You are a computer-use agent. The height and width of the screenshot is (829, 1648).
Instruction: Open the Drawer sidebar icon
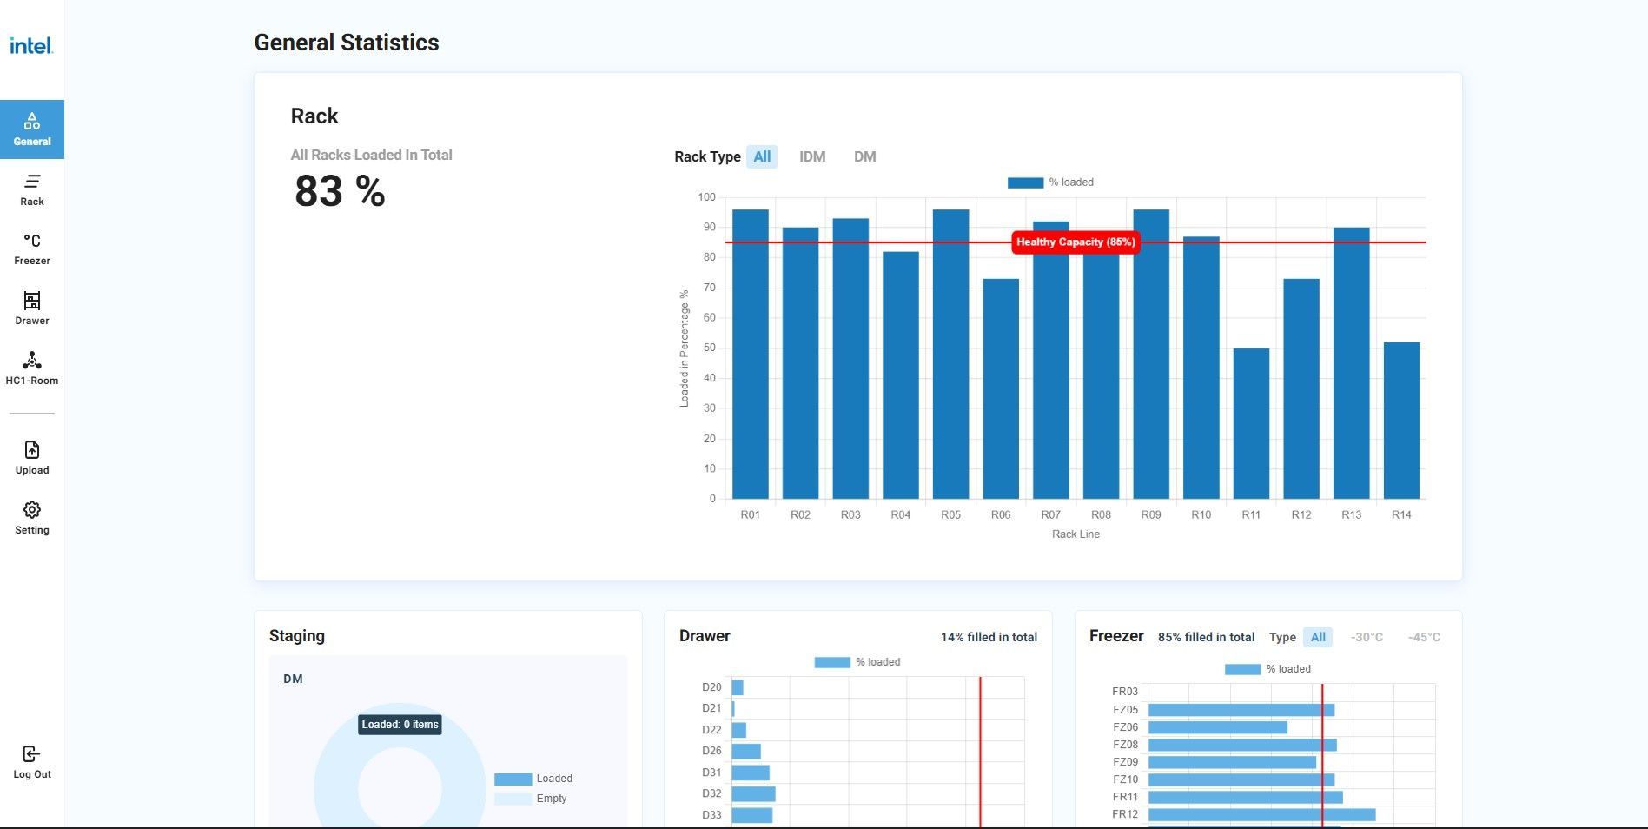[32, 301]
